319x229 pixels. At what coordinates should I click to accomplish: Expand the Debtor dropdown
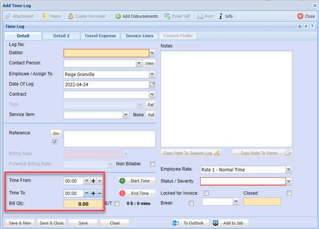152,53
